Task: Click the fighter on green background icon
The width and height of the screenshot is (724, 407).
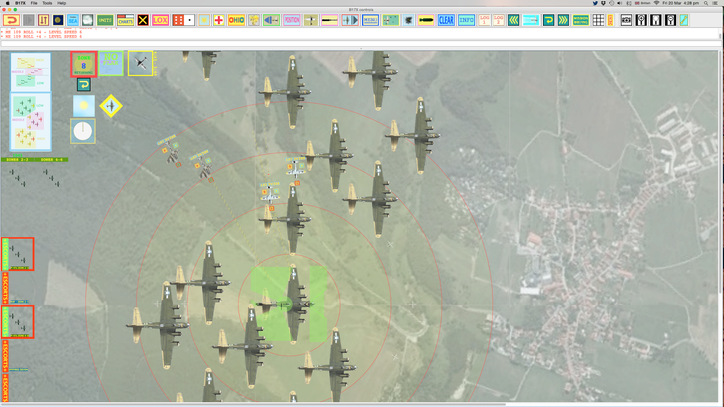Action: (391, 20)
